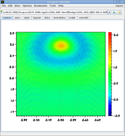Image resolution: width=125 pixels, height=136 pixels.
Task: Click the data source status icon
Action: point(1,12)
